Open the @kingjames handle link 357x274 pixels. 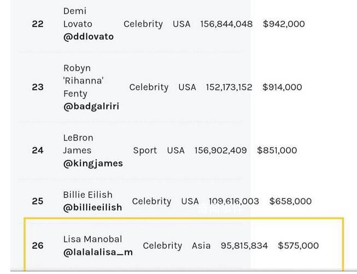pos(93,164)
